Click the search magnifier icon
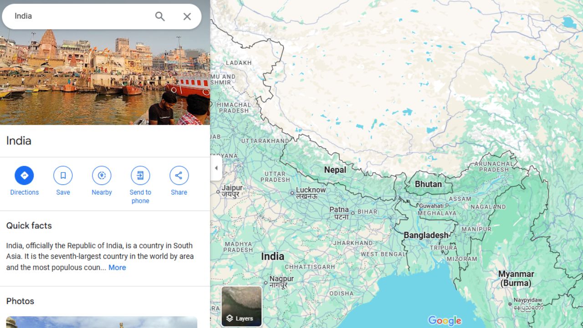 [160, 16]
